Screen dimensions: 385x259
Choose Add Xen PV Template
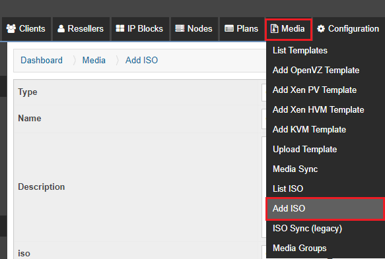click(x=314, y=90)
